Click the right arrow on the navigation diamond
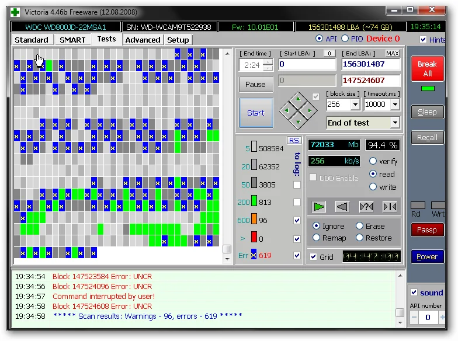The height and width of the screenshot is (341, 458). pyautogui.click(x=310, y=110)
